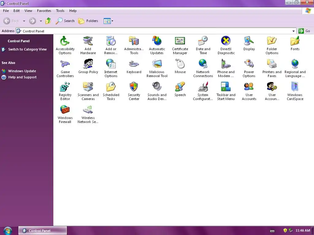The width and height of the screenshot is (314, 235).
Task: Open the Help menu
Action: (73, 11)
